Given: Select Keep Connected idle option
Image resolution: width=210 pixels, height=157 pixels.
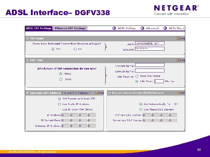Looking at the screenshot, I should point(137,76).
